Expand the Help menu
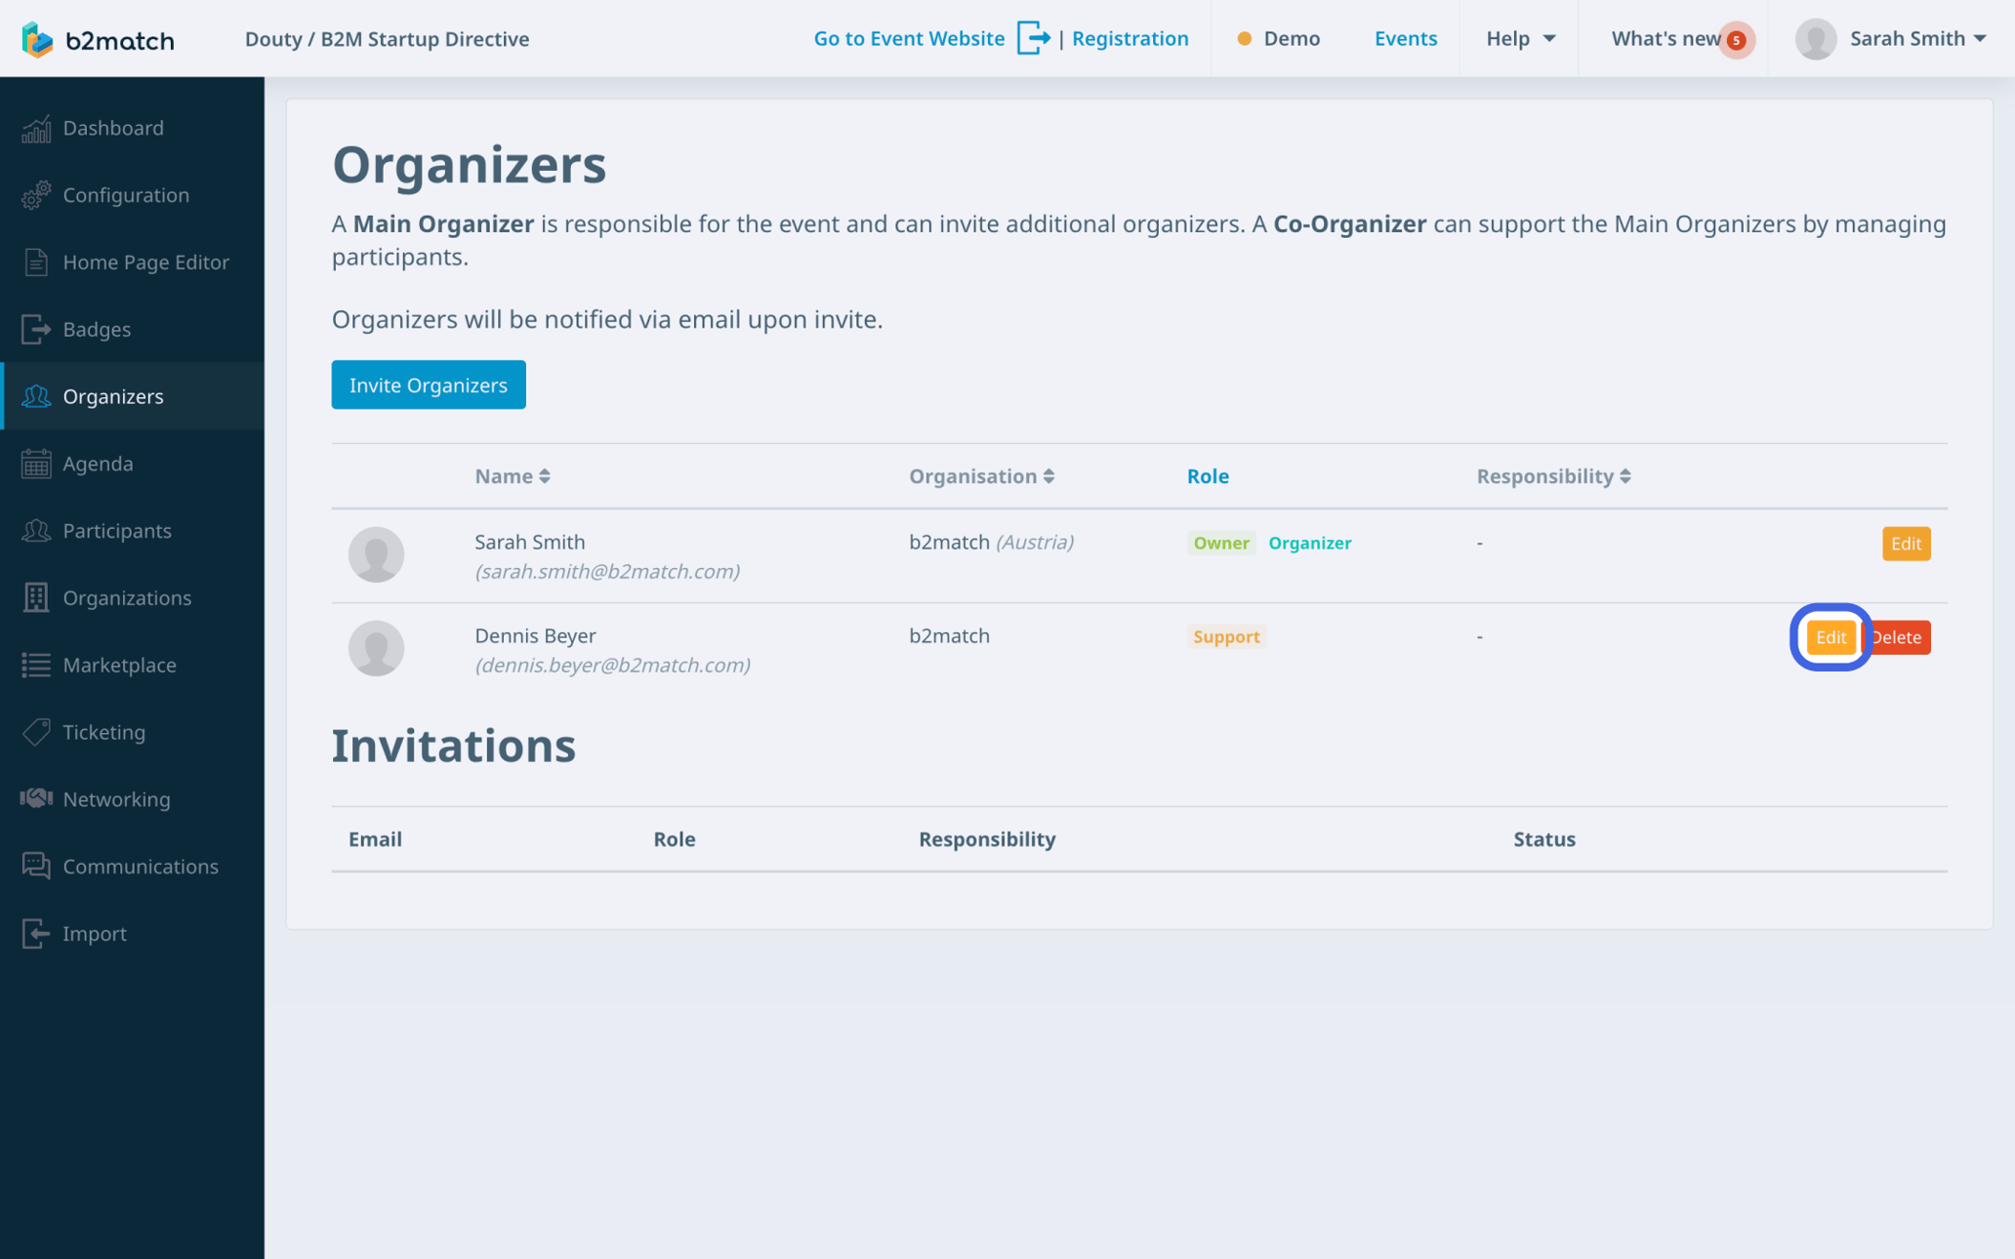2015x1259 pixels. [x=1517, y=38]
